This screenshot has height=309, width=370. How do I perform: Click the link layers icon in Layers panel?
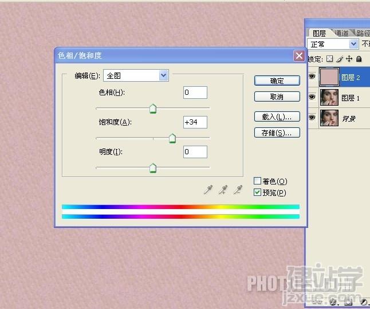318,302
